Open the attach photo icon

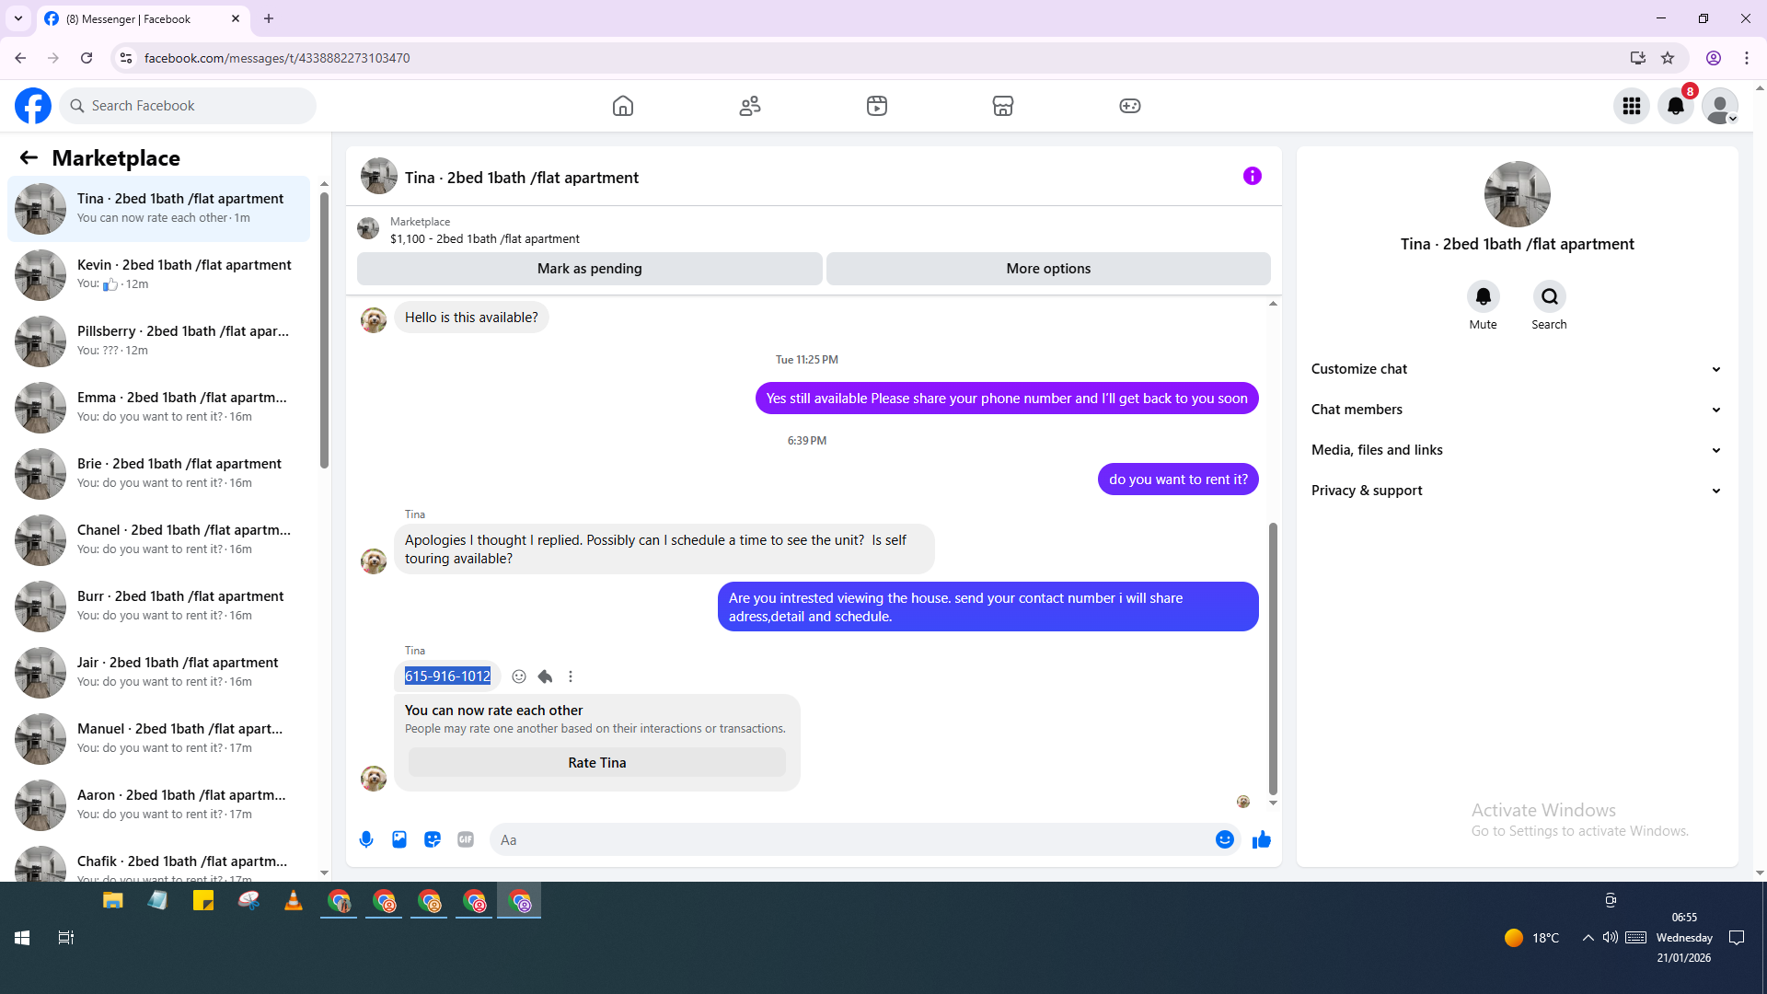[x=399, y=839]
